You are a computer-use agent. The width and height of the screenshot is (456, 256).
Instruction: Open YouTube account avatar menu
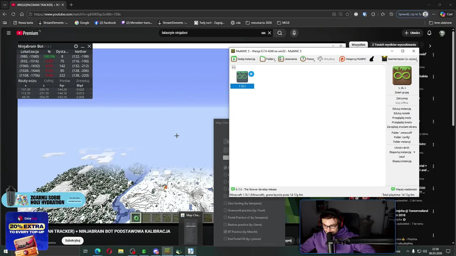[442, 33]
